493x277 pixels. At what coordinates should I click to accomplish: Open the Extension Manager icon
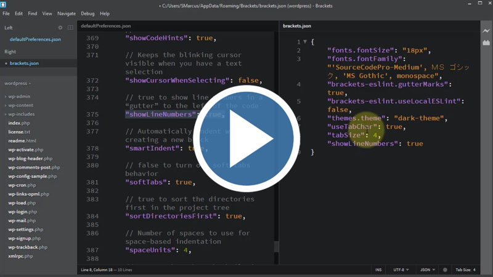(487, 44)
